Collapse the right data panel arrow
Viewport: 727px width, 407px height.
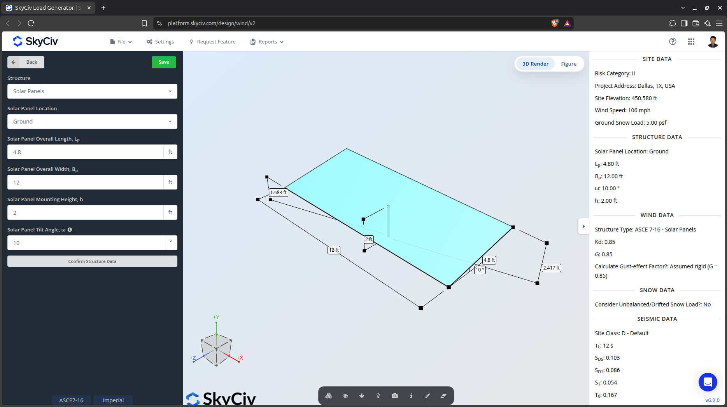tap(583, 226)
